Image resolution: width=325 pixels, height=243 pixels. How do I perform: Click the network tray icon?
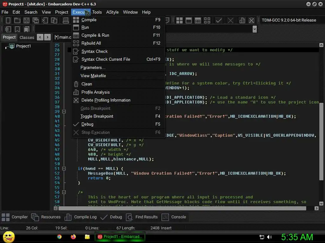coord(262,237)
